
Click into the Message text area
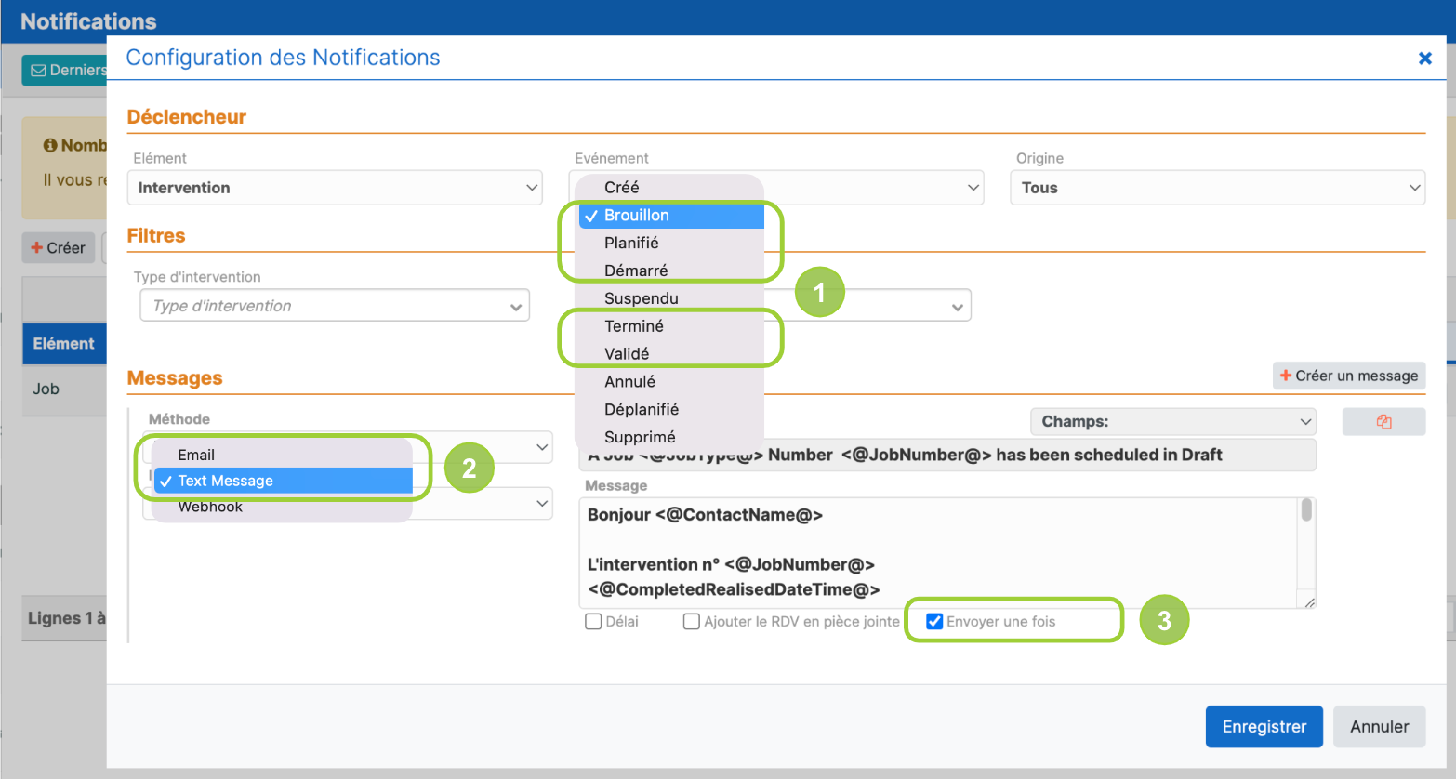pyautogui.click(x=939, y=553)
